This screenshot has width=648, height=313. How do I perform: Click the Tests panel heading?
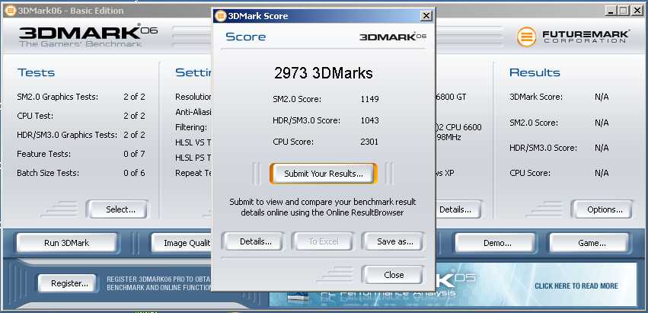click(x=36, y=73)
